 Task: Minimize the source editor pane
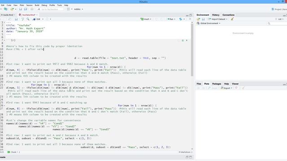pos(187,15)
